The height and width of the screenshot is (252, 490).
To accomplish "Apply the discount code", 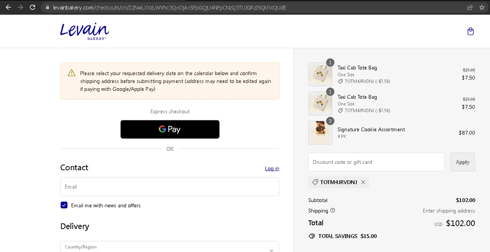I will pos(463,162).
